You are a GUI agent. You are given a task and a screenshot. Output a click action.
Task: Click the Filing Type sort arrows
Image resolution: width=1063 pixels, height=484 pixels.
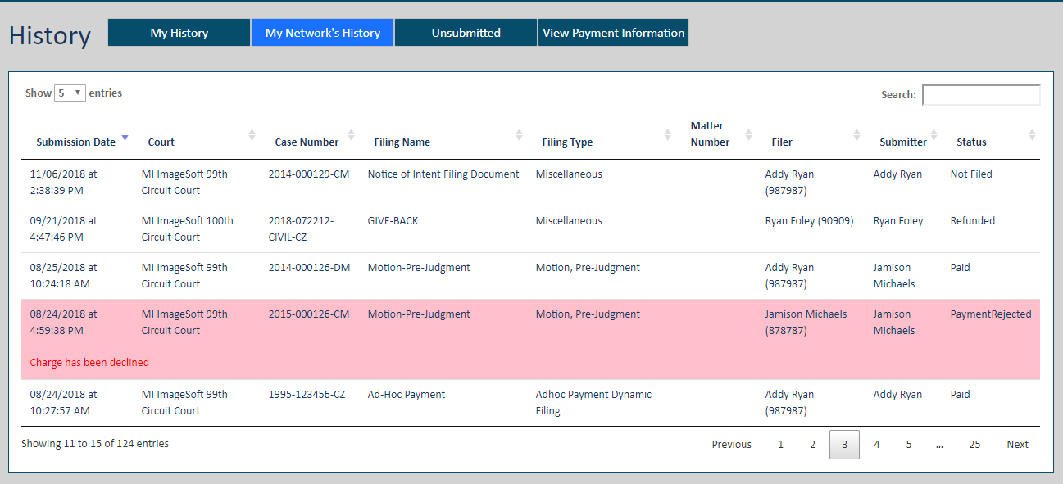tap(667, 134)
